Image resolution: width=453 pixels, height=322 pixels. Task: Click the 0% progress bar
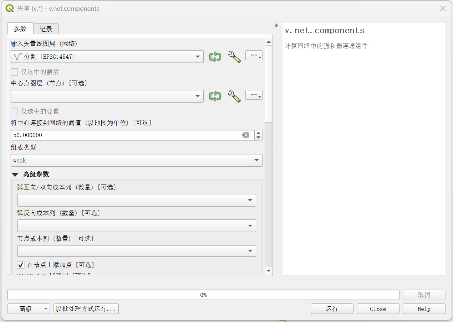click(x=203, y=295)
